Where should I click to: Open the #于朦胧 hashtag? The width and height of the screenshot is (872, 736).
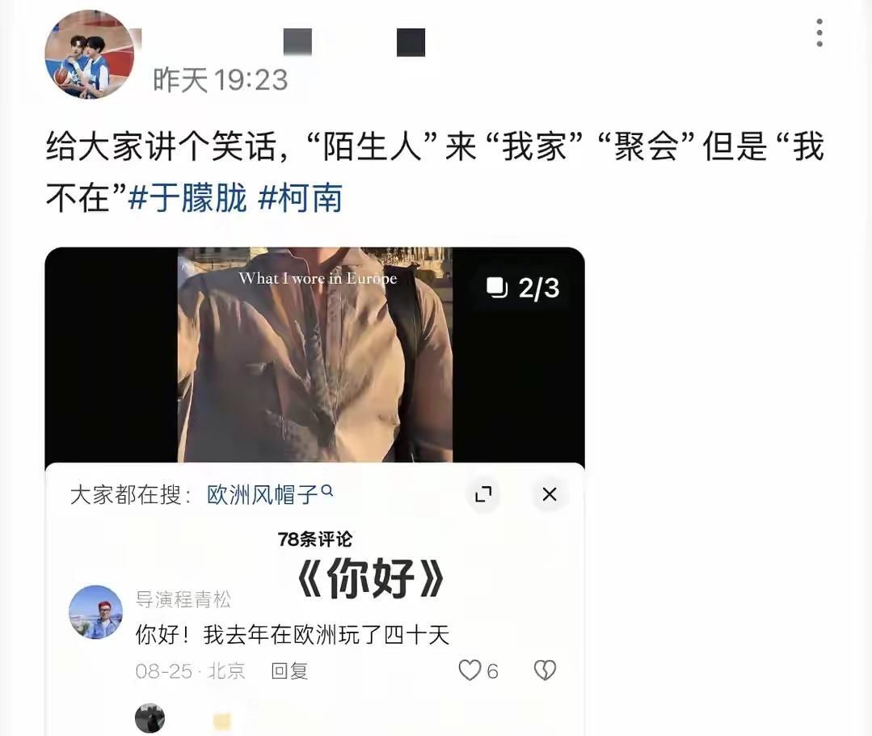pos(187,197)
